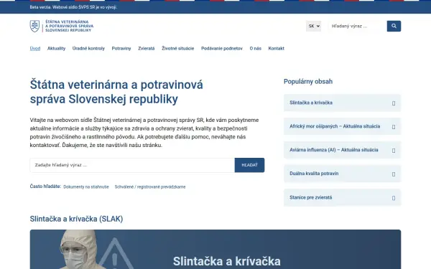
Task: Open the SK language dropdown
Action: click(314, 26)
